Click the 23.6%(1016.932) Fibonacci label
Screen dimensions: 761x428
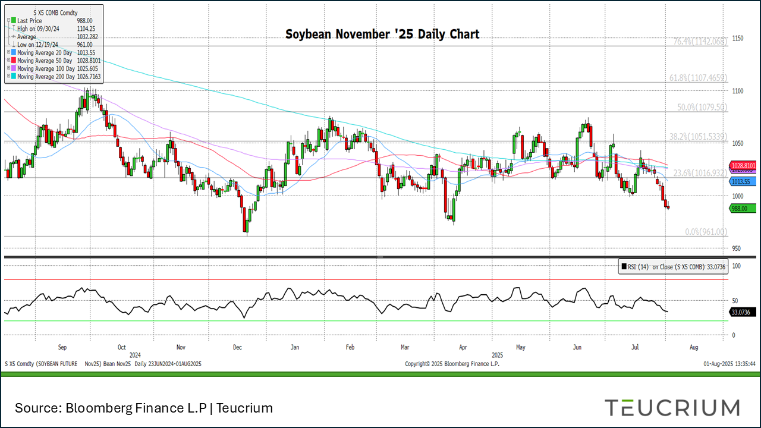point(700,172)
